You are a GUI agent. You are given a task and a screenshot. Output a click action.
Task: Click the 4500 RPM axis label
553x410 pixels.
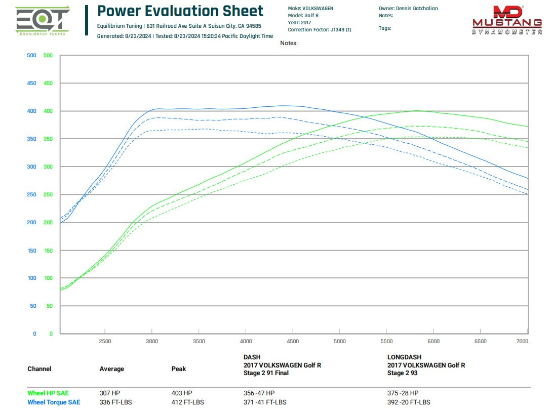point(293,342)
